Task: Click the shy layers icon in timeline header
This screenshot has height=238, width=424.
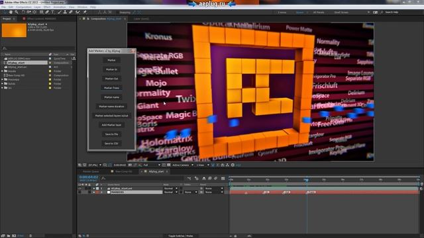Action: [x=204, y=178]
